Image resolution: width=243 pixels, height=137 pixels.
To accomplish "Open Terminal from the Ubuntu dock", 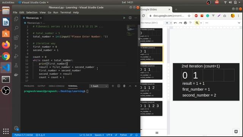I will click(6, 79).
